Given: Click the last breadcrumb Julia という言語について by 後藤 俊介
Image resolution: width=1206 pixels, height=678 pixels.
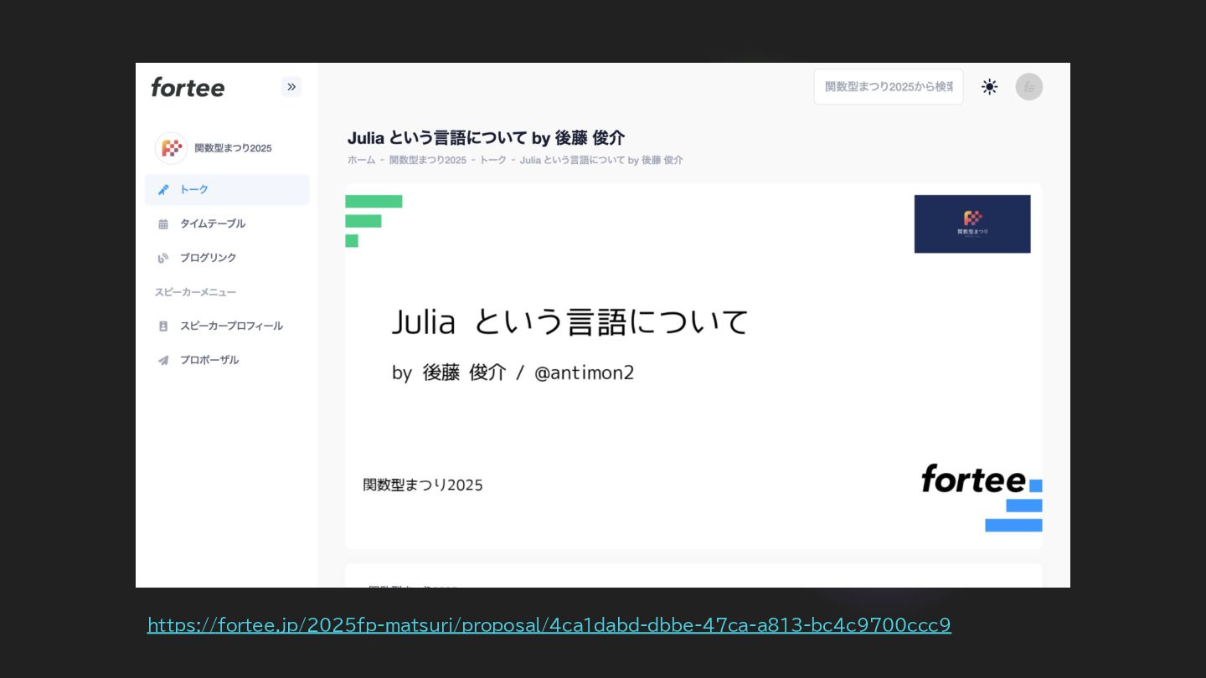Looking at the screenshot, I should (601, 160).
